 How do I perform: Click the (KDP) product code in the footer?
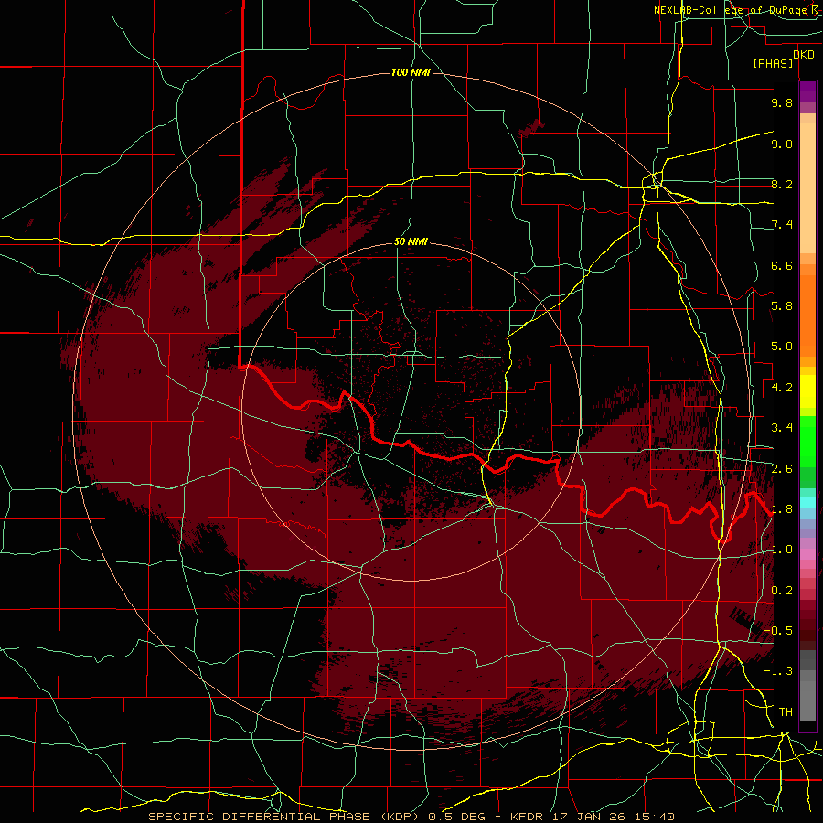pos(400,817)
